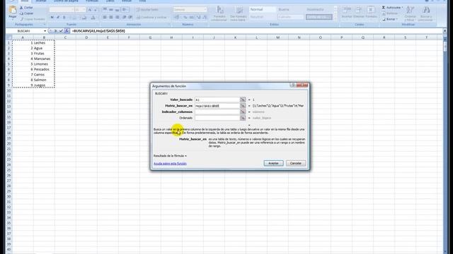Open Combinar y centrar dropdown

pyautogui.click(x=168, y=18)
